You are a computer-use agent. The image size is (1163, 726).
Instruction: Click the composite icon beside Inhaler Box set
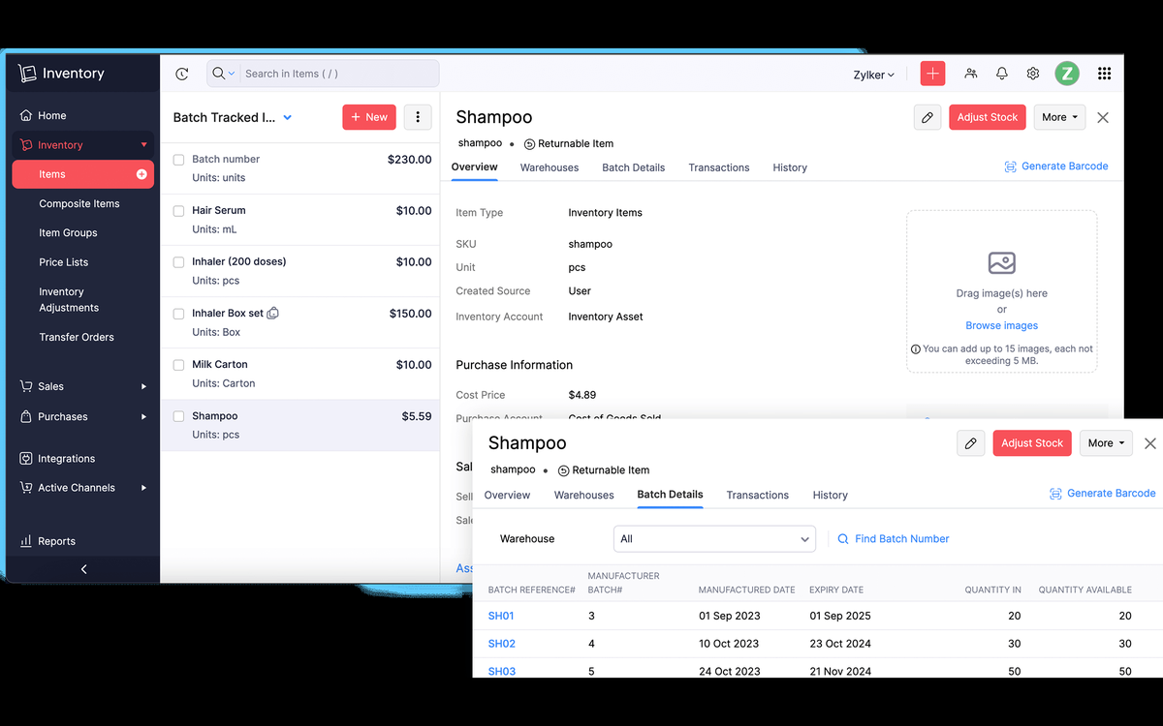(273, 314)
